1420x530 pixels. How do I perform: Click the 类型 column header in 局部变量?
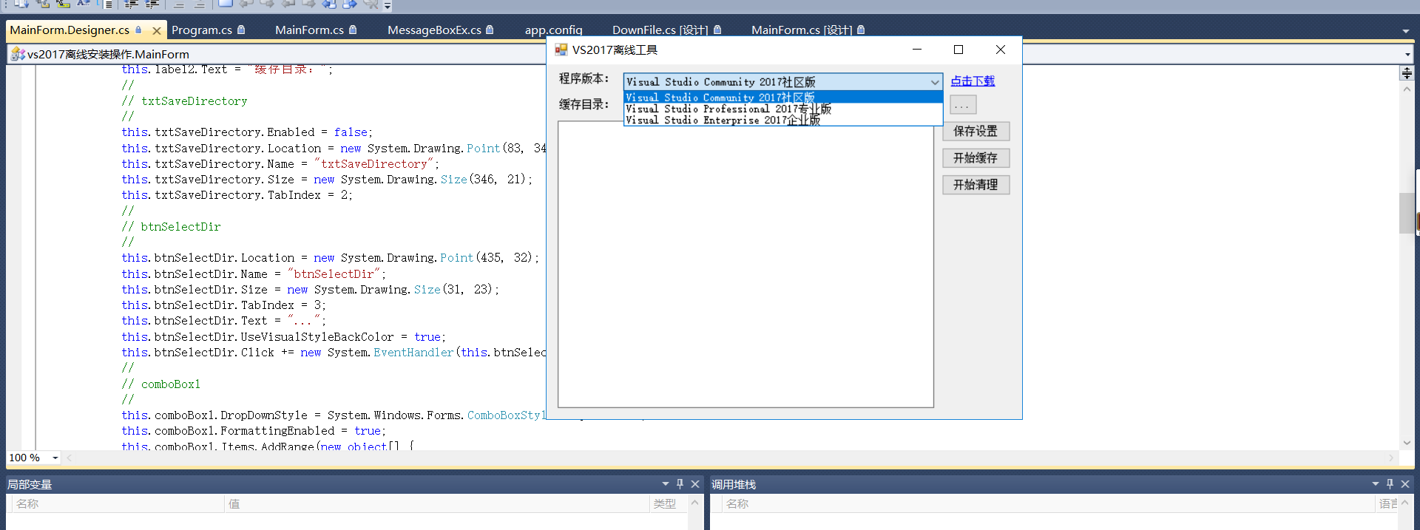(x=668, y=503)
